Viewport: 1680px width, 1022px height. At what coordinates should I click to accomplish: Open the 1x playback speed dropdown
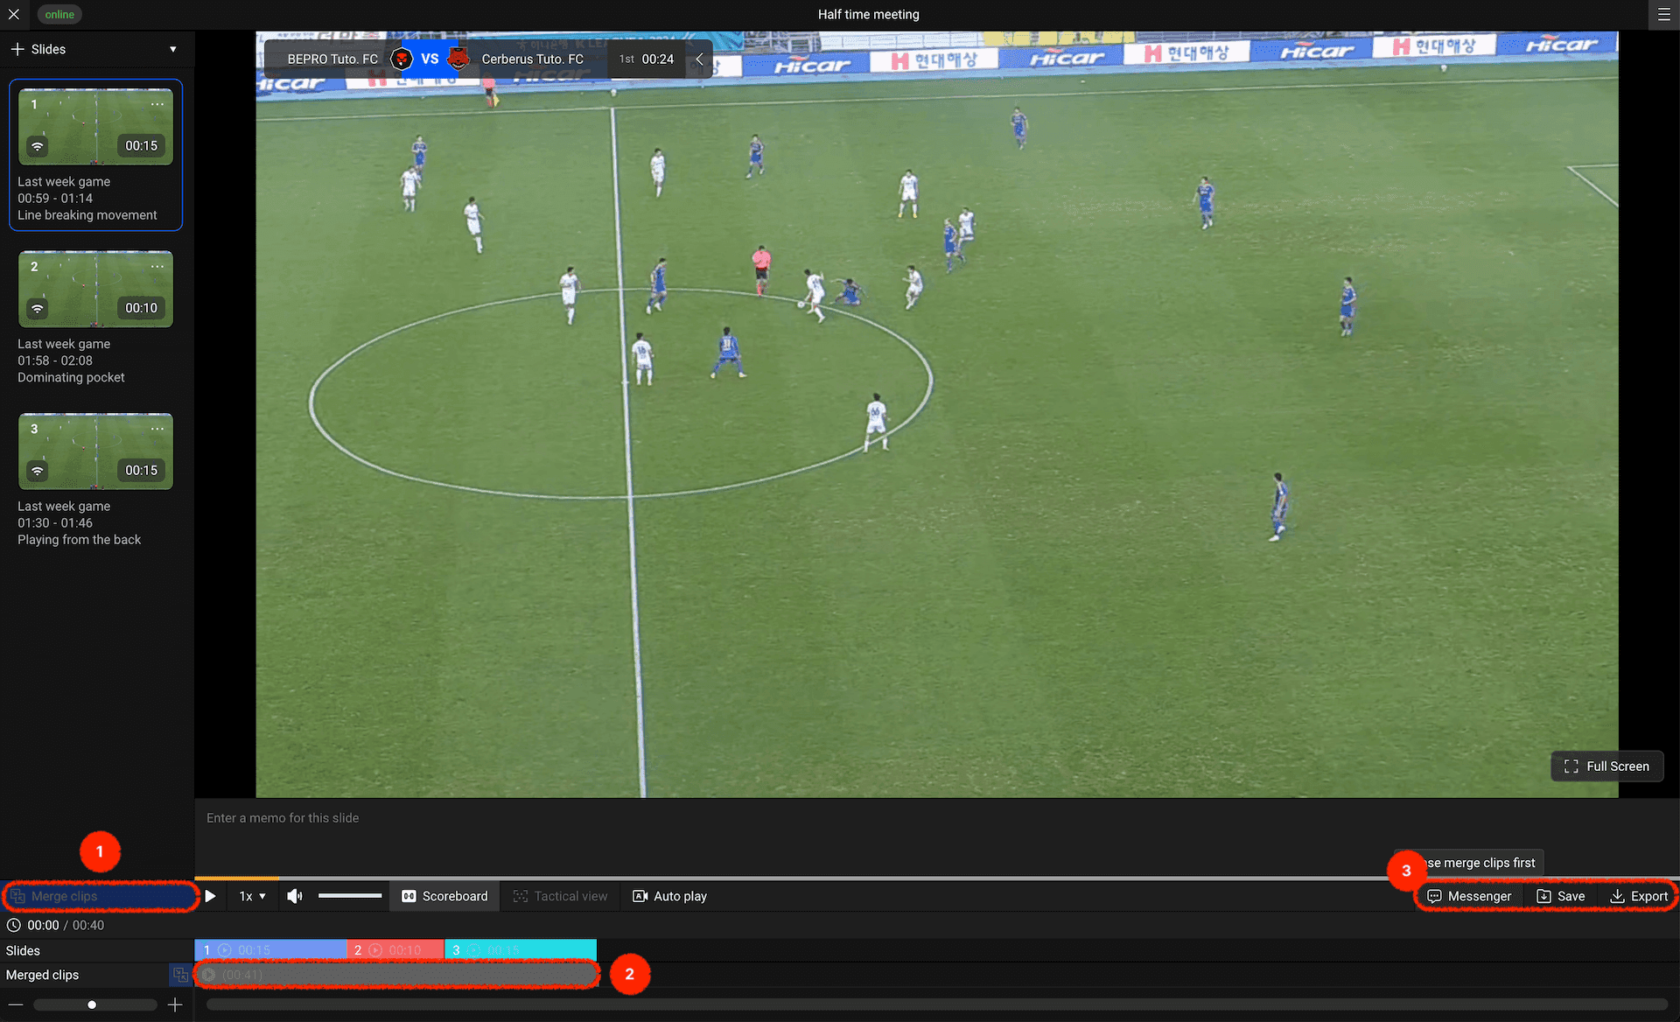252,896
